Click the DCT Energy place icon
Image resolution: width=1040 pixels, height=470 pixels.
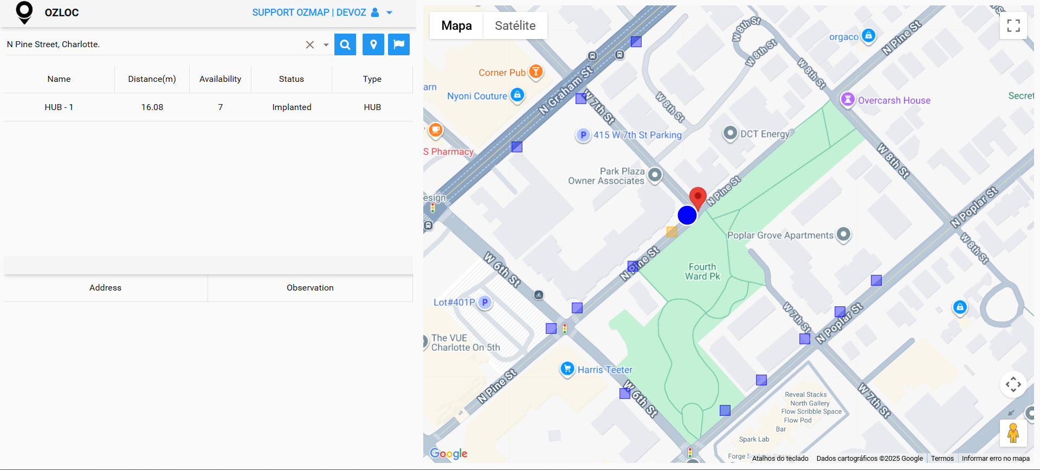coord(731,133)
